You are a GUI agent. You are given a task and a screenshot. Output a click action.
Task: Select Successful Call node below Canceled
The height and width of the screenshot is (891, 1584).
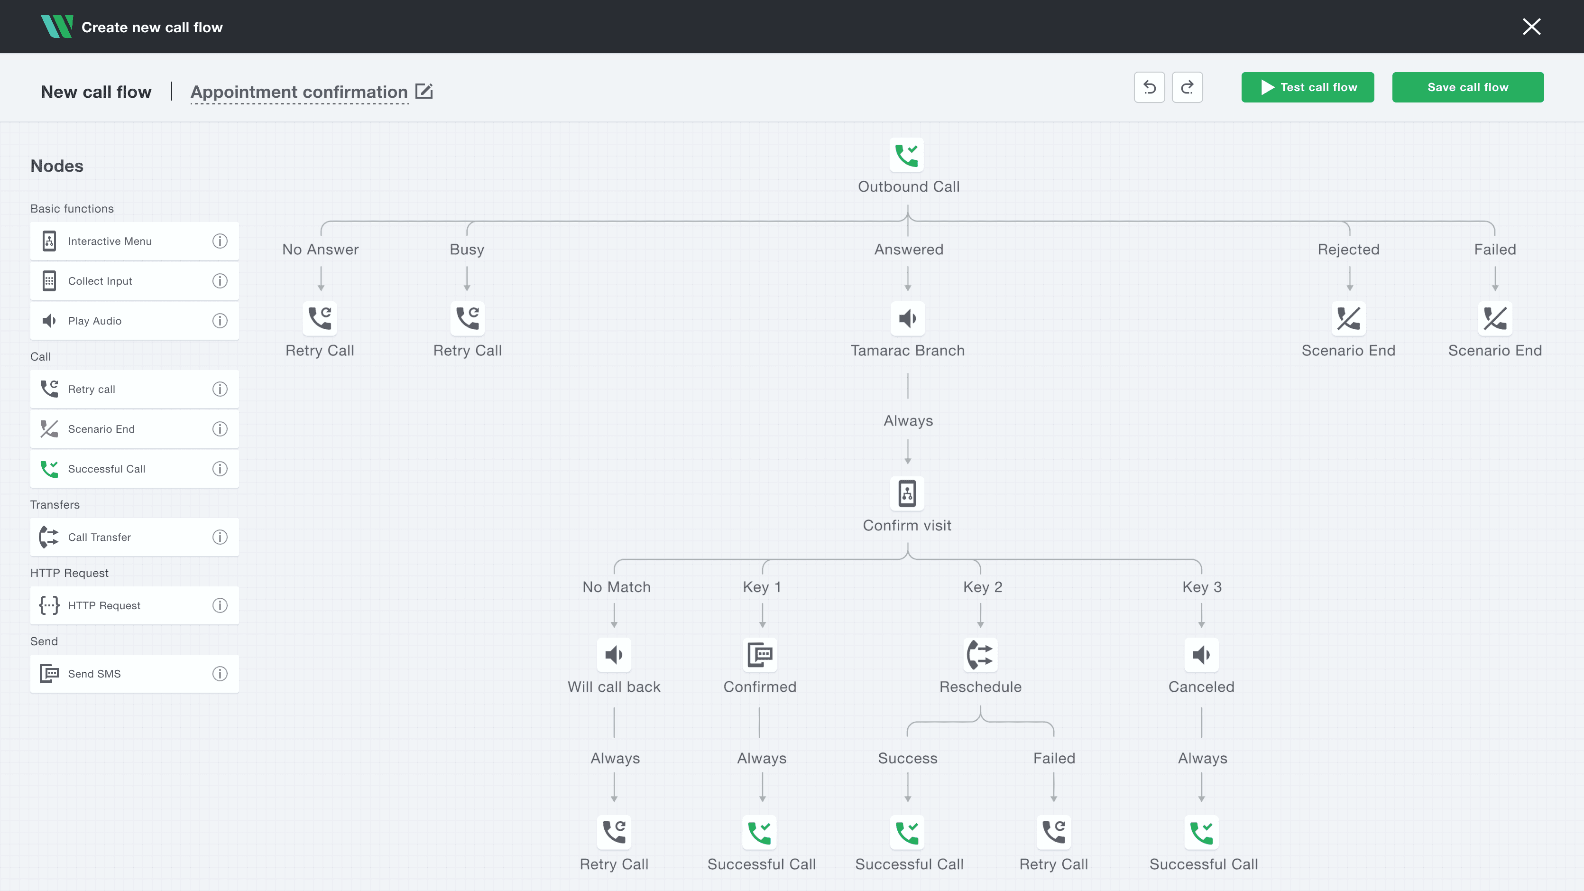pyautogui.click(x=1202, y=832)
